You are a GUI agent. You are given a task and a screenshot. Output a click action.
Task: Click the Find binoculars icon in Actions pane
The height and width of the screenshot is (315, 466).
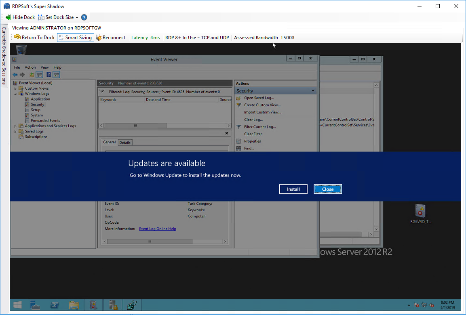[x=238, y=148]
